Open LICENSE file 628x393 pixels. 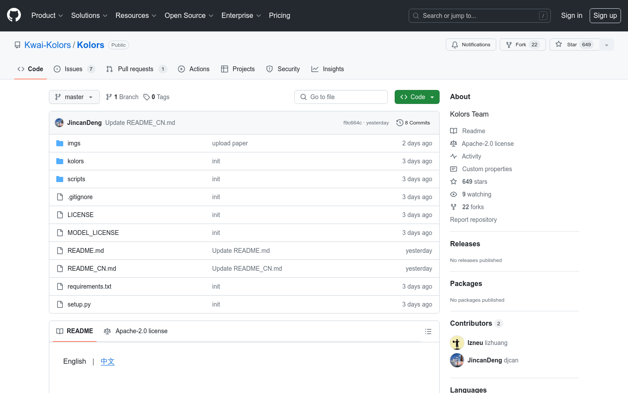coord(81,215)
